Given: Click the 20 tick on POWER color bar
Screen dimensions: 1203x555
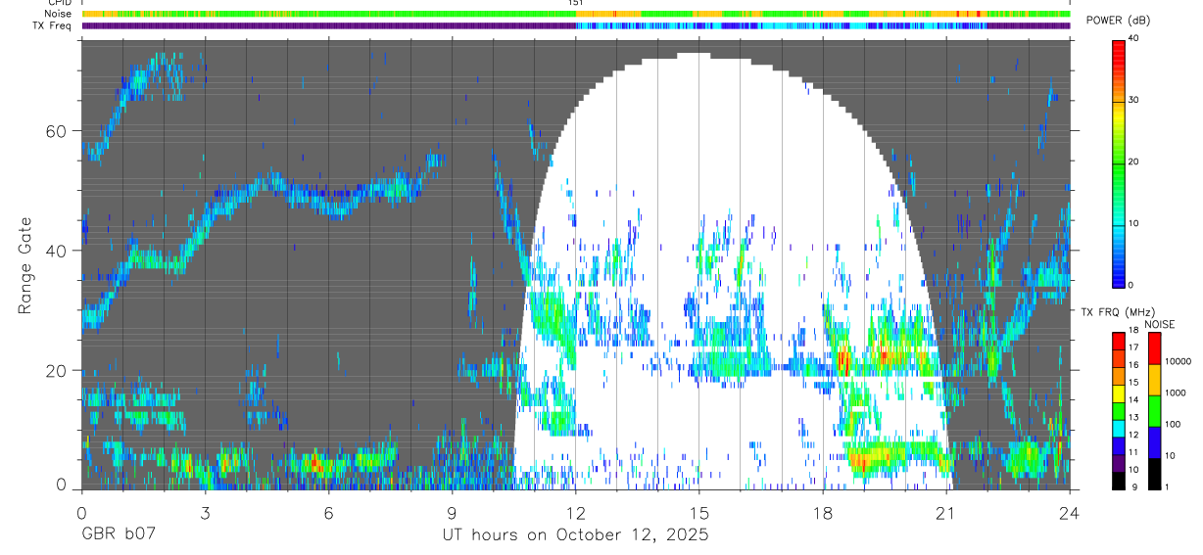Looking at the screenshot, I should [1131, 162].
